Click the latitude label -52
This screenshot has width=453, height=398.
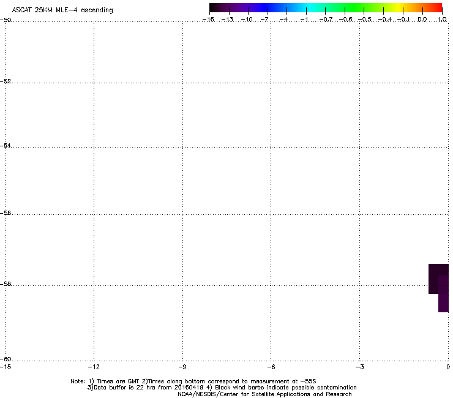pyautogui.click(x=6, y=81)
